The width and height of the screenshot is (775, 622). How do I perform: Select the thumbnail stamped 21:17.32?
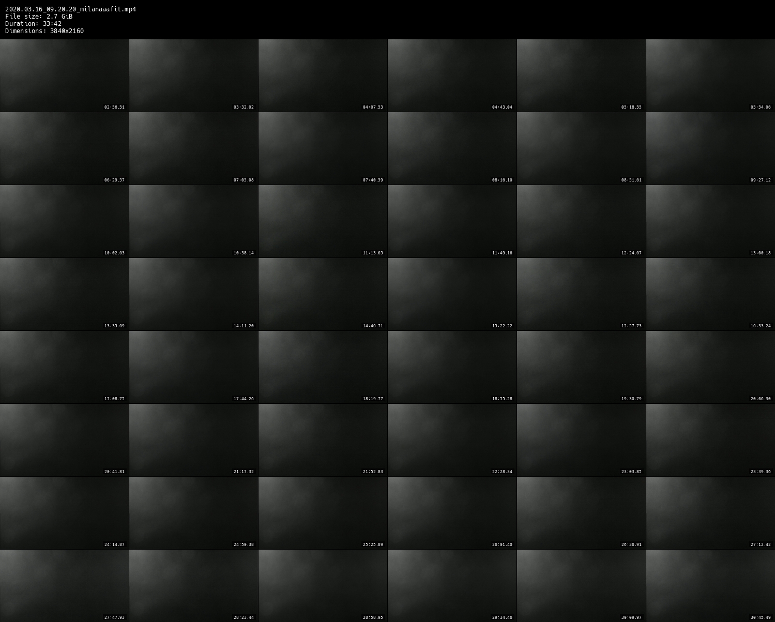point(193,440)
